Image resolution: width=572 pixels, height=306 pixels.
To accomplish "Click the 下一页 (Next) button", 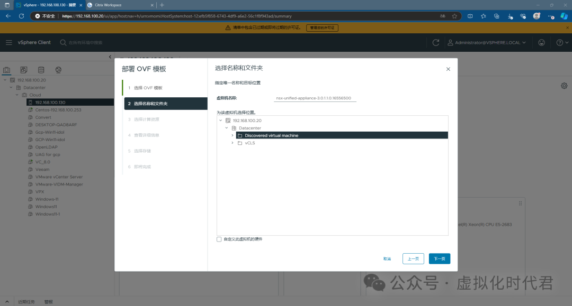I will coord(439,258).
